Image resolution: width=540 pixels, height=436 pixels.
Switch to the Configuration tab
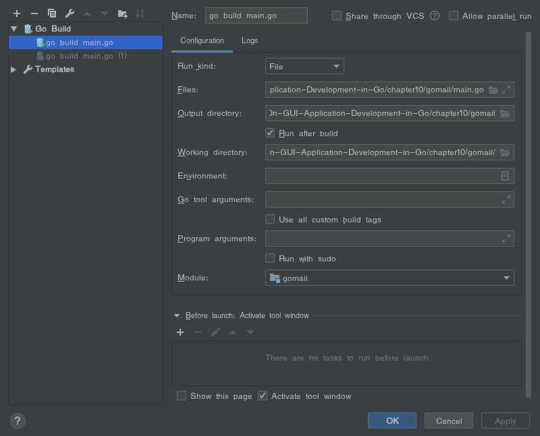[202, 40]
